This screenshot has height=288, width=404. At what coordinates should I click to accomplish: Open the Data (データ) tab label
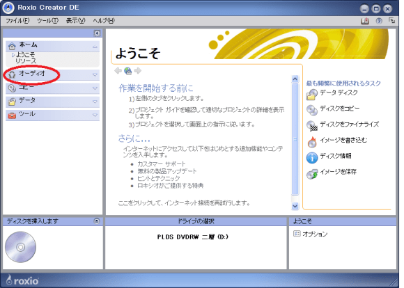27,100
